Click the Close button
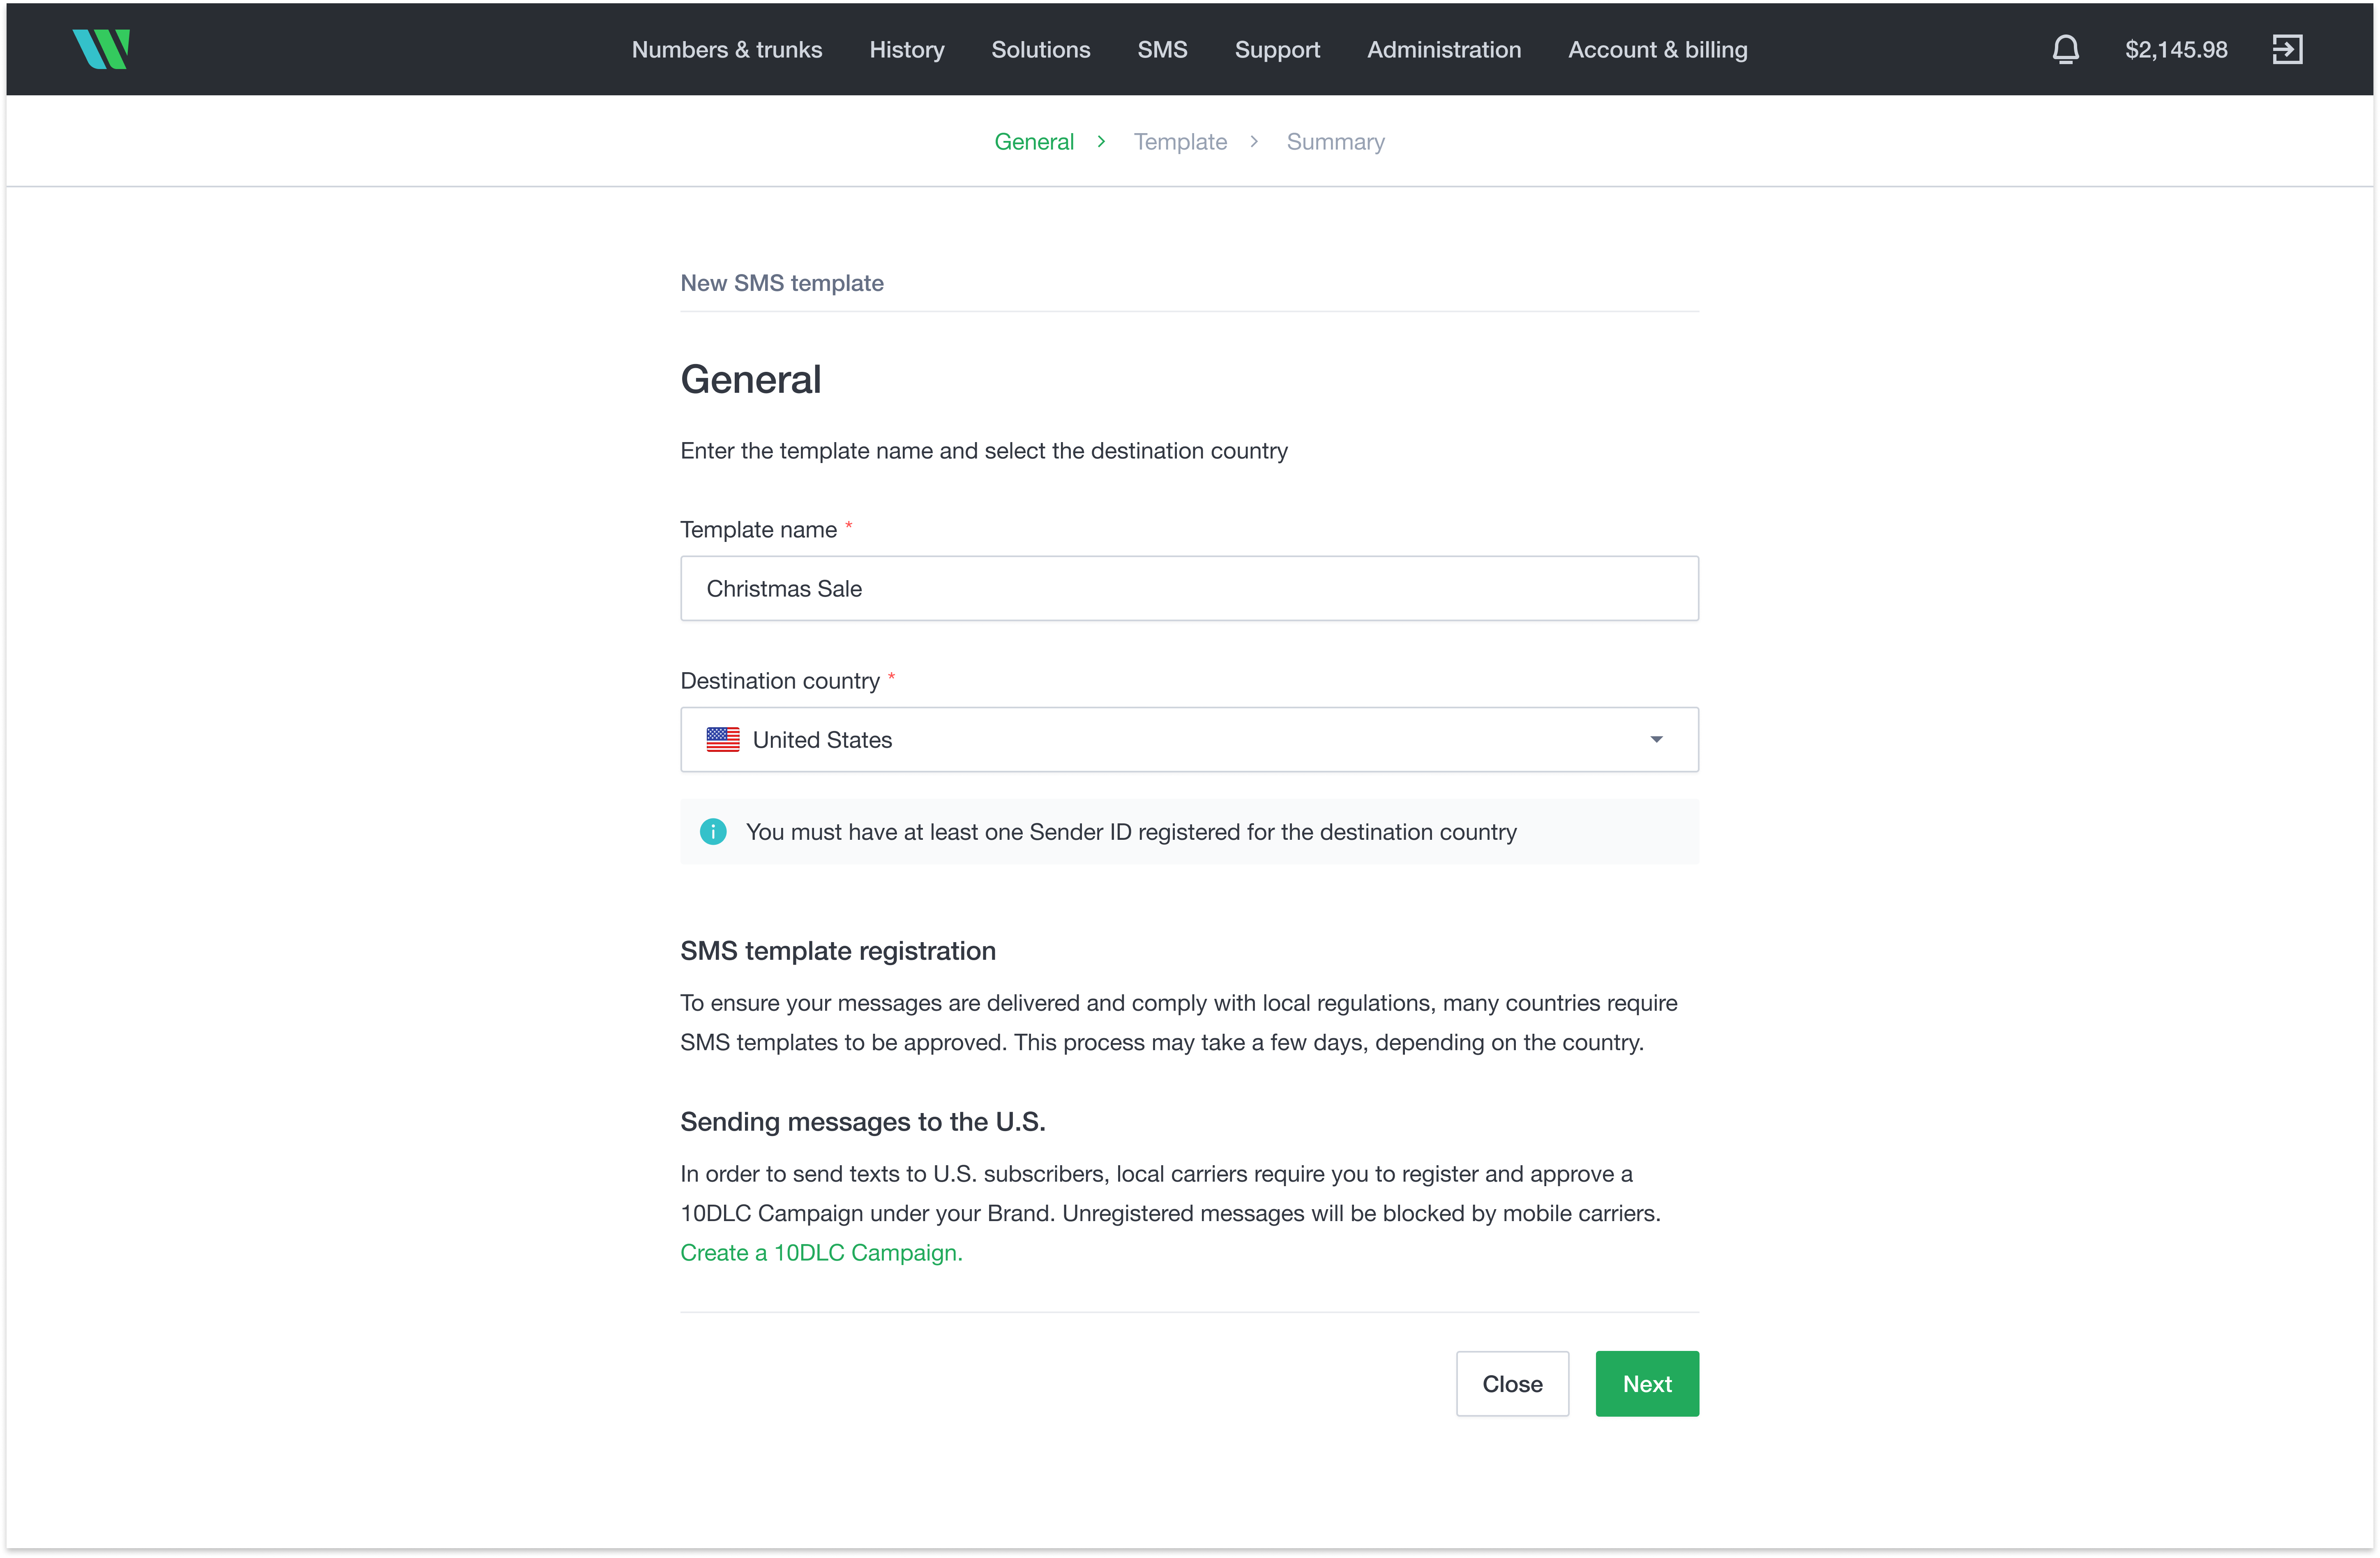The width and height of the screenshot is (2380, 1558). coord(1512,1384)
